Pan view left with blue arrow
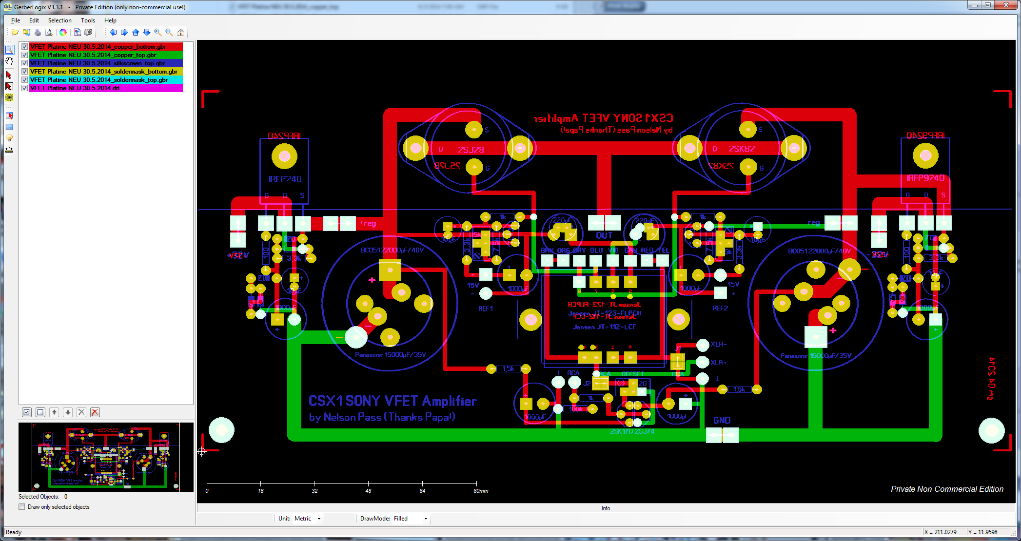The height and width of the screenshot is (541, 1021). (x=113, y=32)
